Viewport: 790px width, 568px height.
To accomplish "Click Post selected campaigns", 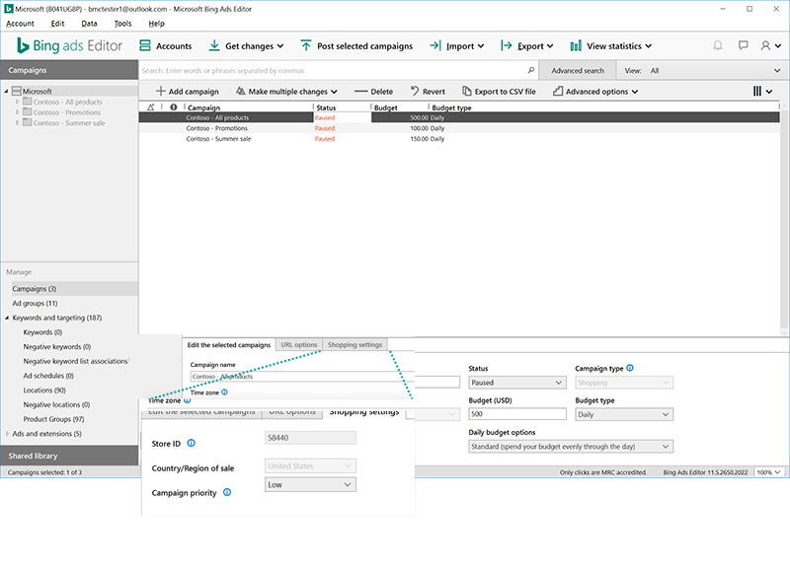I will tap(356, 45).
